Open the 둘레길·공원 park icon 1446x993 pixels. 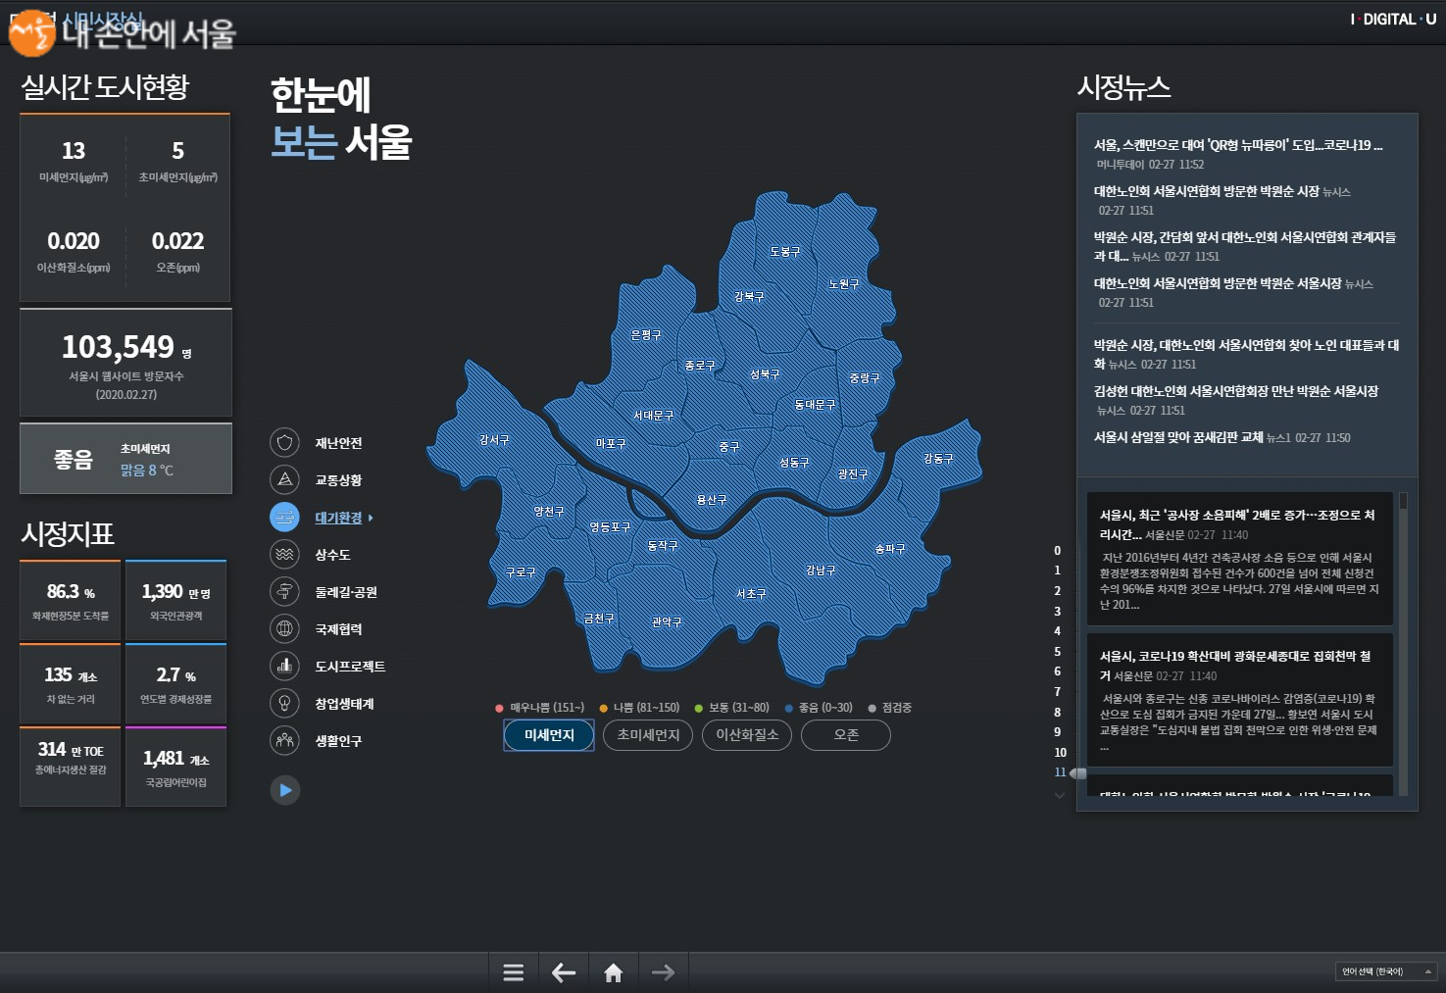pyautogui.click(x=284, y=591)
